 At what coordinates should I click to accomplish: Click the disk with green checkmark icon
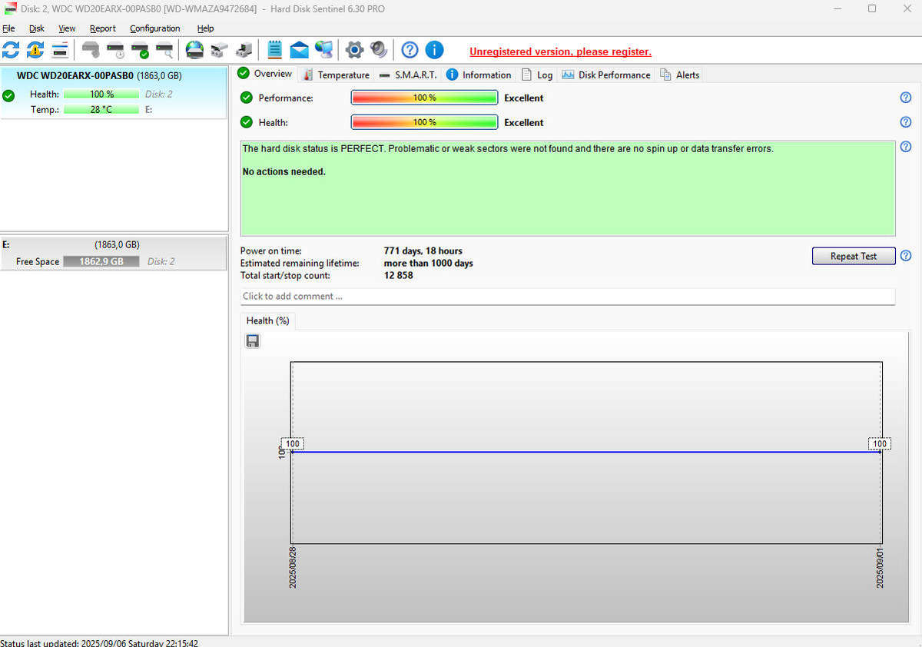click(140, 51)
